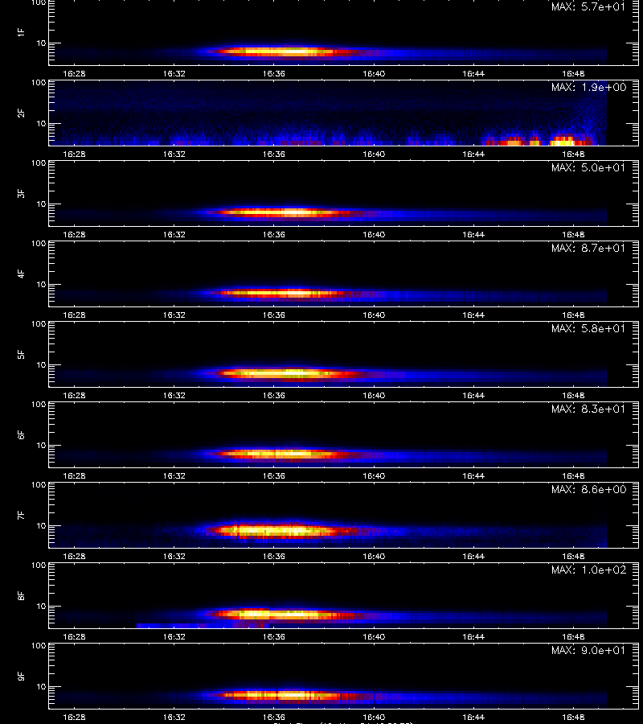Viewport: 643px width, 724px height.
Task: Click the 16:40 tick label under panel 4F
Action: point(374,315)
